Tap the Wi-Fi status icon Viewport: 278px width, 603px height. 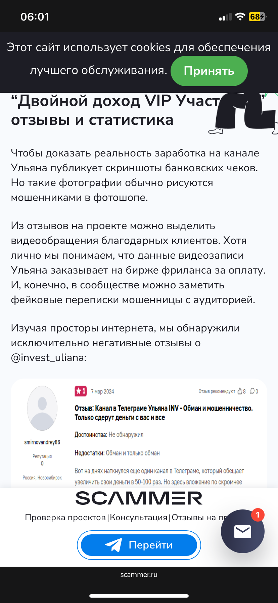pos(240,16)
